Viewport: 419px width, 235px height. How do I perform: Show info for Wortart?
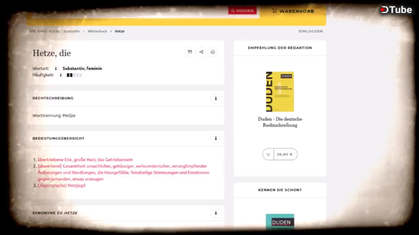(56, 69)
